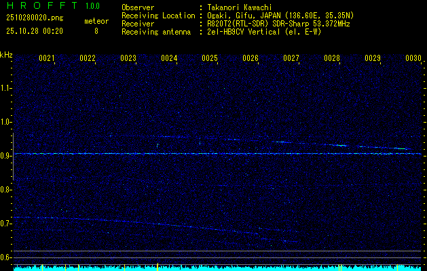Select the 0.7 frequency axis label

point(6,224)
